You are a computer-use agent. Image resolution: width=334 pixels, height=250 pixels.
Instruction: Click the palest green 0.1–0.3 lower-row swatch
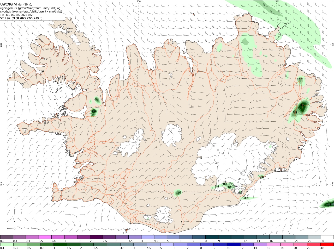click(x=7, y=244)
